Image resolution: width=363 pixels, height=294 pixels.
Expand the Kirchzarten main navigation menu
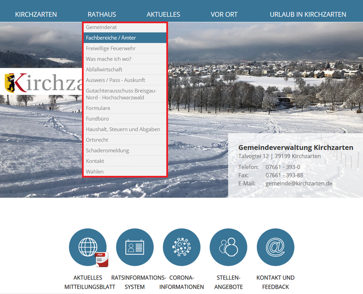click(x=36, y=14)
